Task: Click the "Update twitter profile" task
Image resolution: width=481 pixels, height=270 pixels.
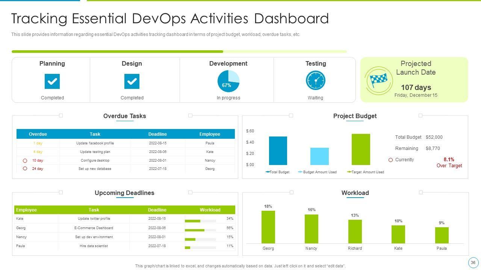Action: click(94, 219)
